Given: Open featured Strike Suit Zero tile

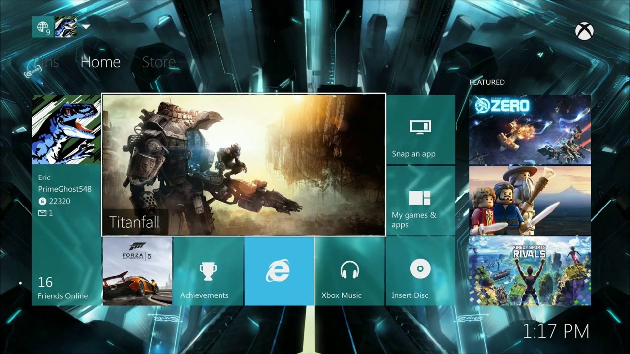Looking at the screenshot, I should tap(530, 130).
